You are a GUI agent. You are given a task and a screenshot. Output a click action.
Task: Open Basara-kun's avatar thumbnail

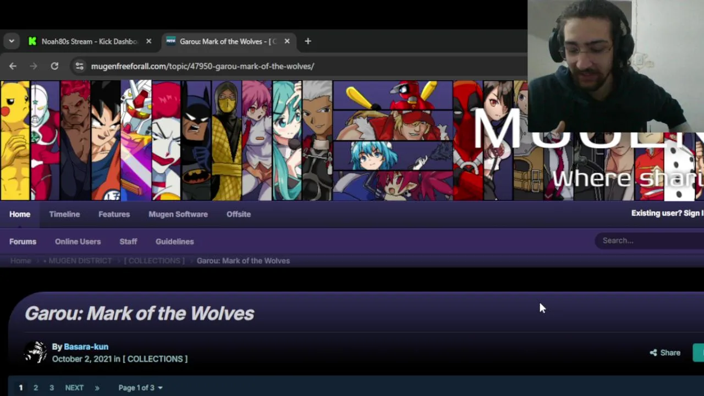click(36, 353)
